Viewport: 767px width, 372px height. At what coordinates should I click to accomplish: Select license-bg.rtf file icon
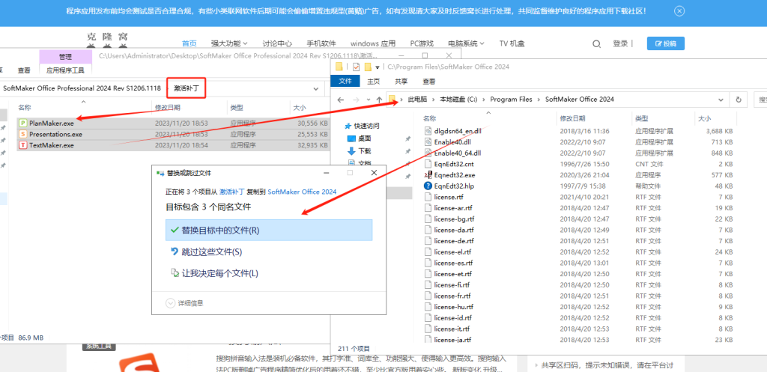(x=428, y=219)
